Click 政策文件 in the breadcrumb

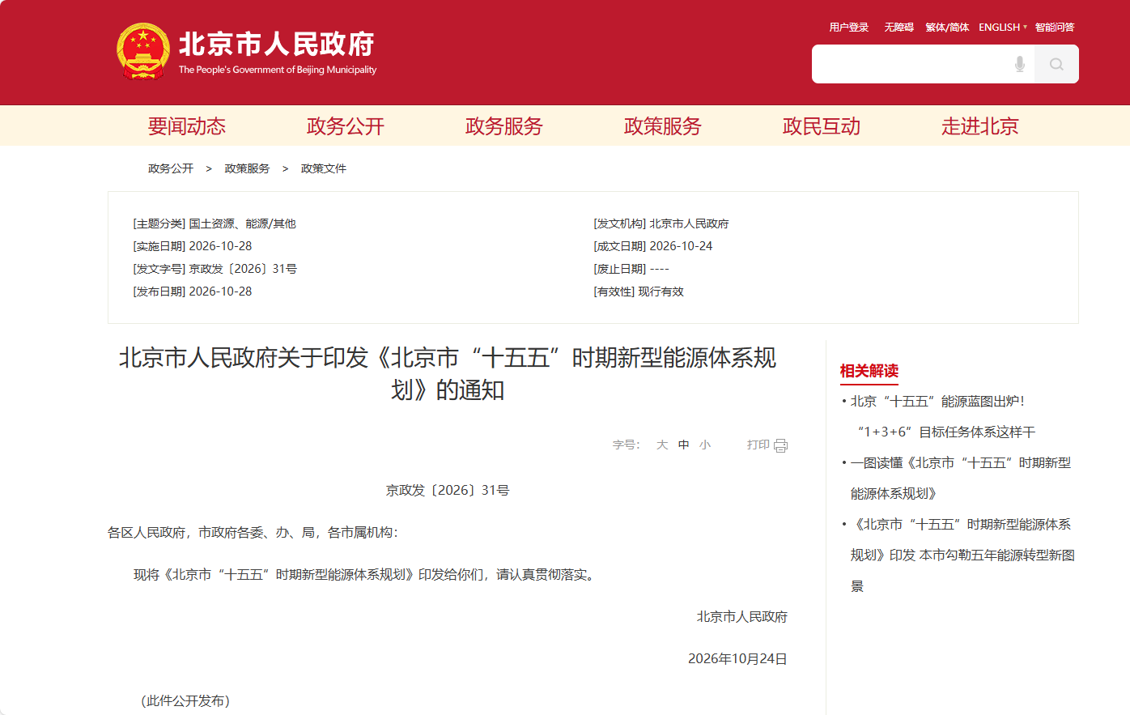coord(324,168)
